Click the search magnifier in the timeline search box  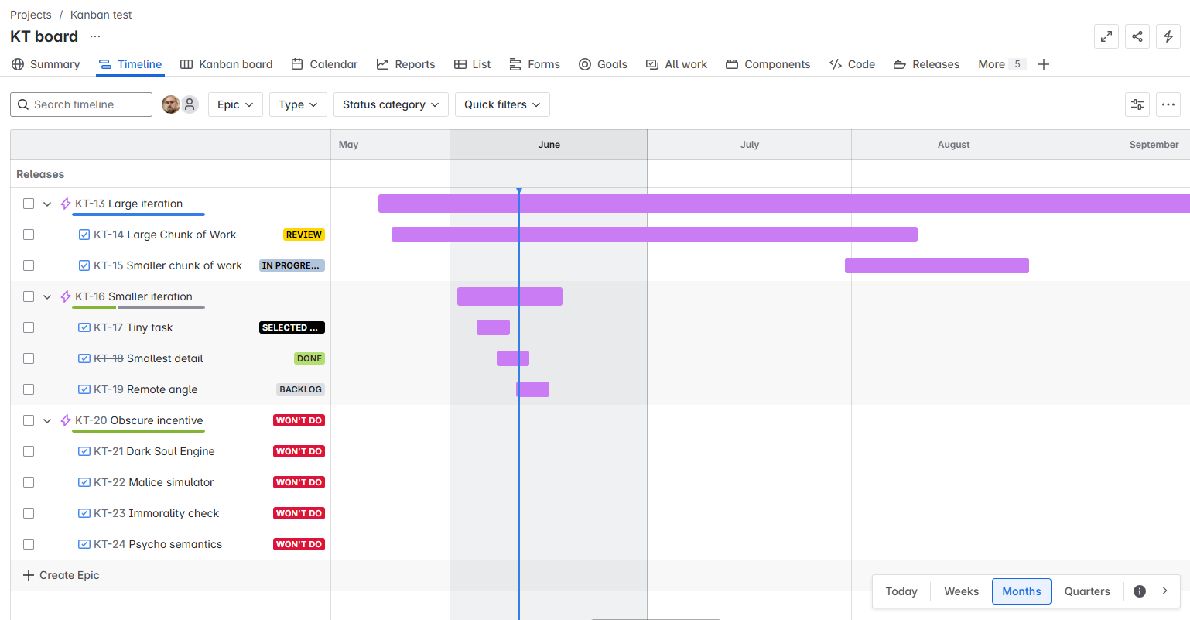point(22,104)
